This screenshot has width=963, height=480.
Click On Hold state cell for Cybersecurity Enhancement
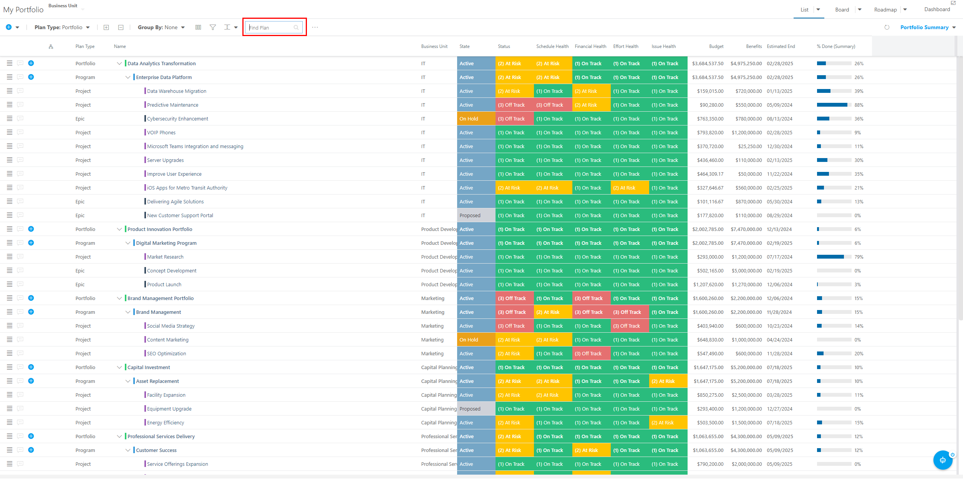[476, 119]
